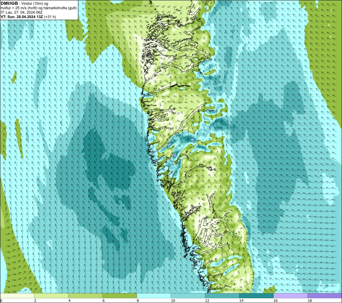Click the 10–12 m/s light teal legend swatch
342x303 pixels.
(188, 295)
